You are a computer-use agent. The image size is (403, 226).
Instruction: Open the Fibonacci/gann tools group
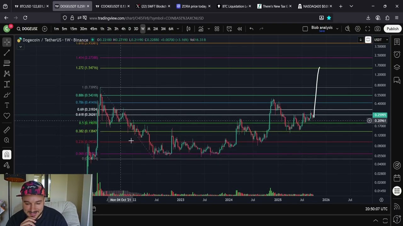[7, 63]
